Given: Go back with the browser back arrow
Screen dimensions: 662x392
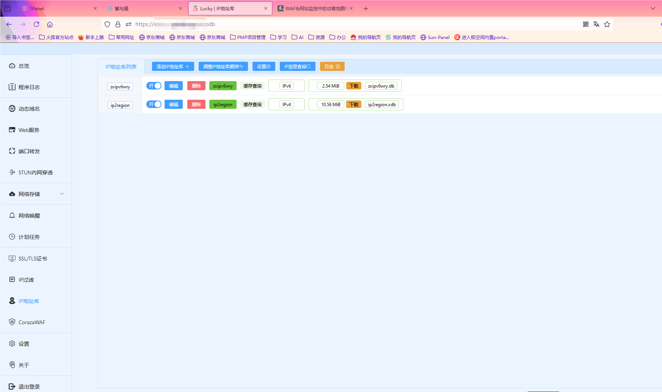Looking at the screenshot, I should [x=9, y=24].
